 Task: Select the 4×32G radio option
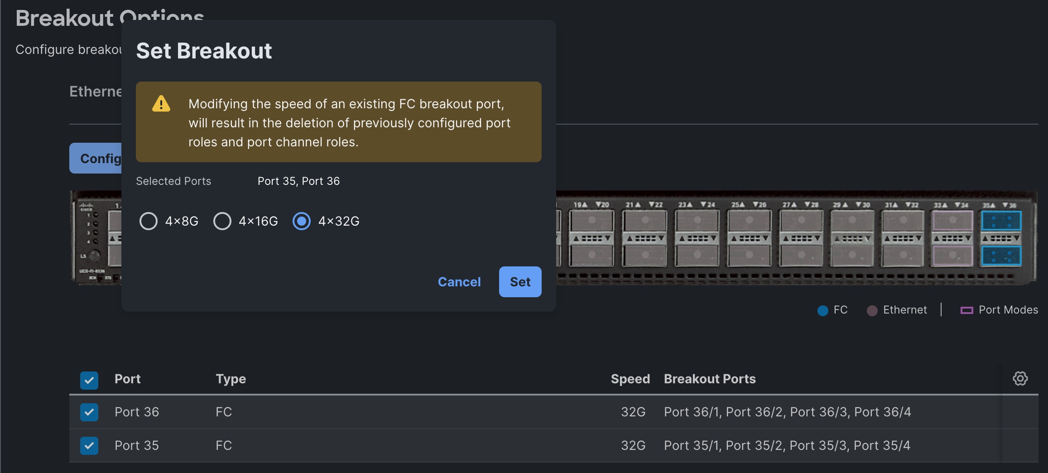pyautogui.click(x=302, y=221)
